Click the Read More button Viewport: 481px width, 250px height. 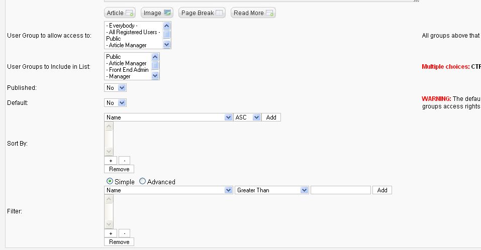pos(253,13)
